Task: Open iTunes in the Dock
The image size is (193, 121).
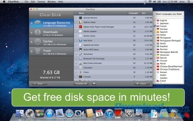Action: click(x=109, y=113)
